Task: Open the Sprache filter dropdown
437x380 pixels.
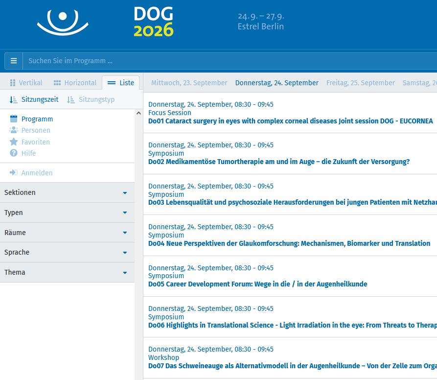Action: (67, 252)
